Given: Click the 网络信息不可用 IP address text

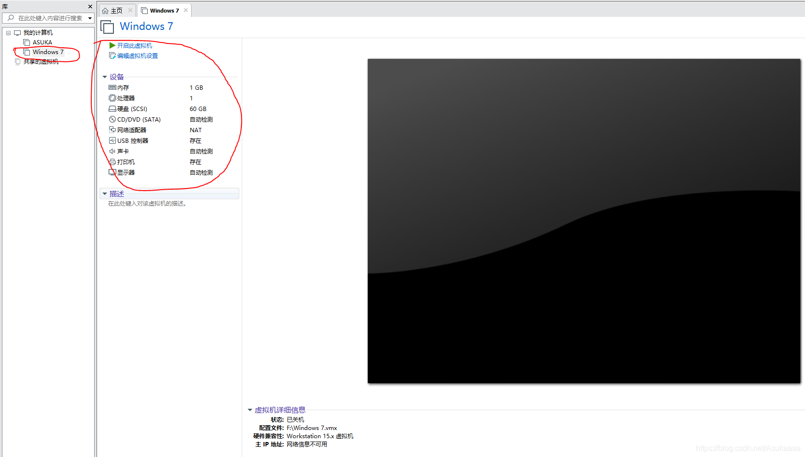Looking at the screenshot, I should coord(307,444).
